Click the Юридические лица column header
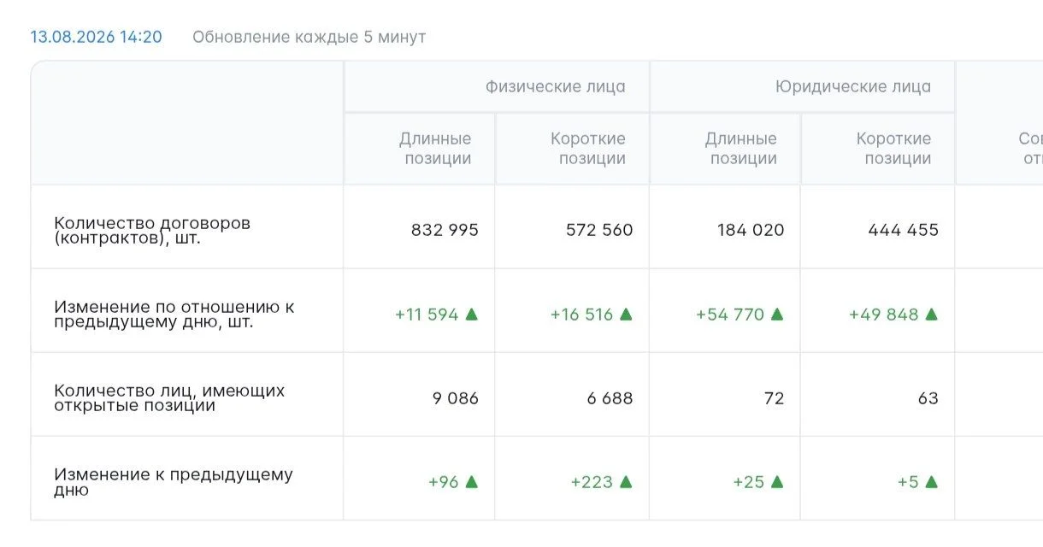Viewport: 1043px width, 547px height. (853, 86)
